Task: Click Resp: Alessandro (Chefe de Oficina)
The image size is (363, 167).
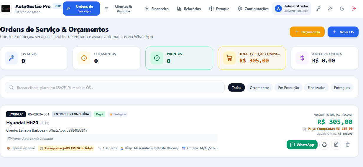Action: (x=149, y=148)
